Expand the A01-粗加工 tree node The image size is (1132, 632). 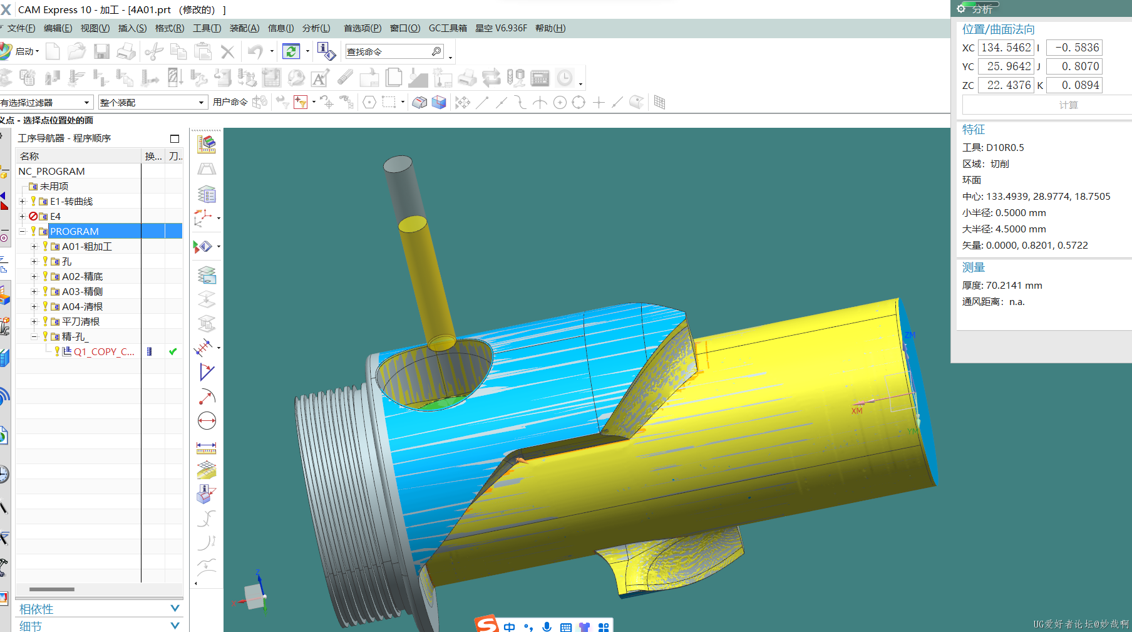pos(34,246)
